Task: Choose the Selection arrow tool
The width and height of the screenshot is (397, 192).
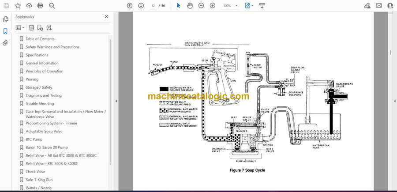Action: point(179,6)
